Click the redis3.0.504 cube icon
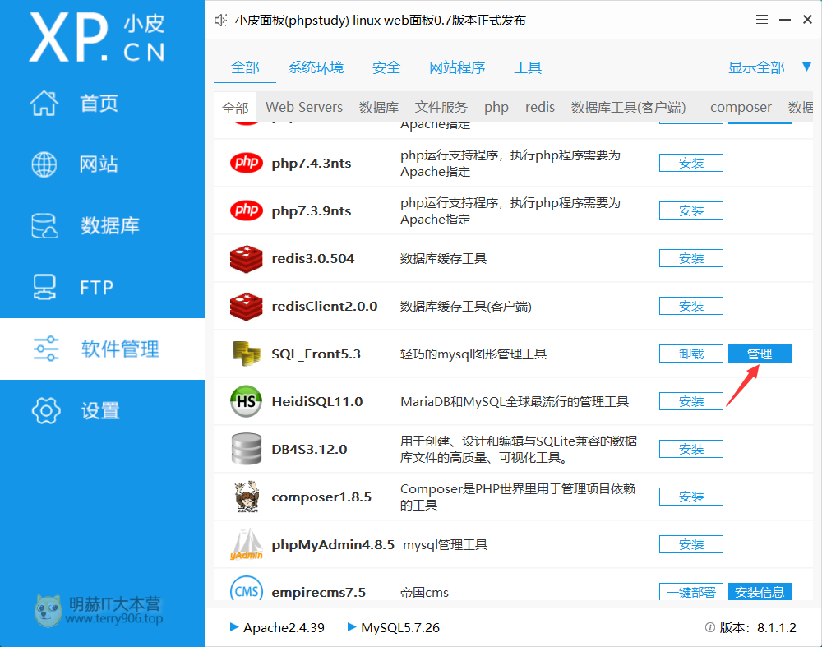 coord(247,258)
